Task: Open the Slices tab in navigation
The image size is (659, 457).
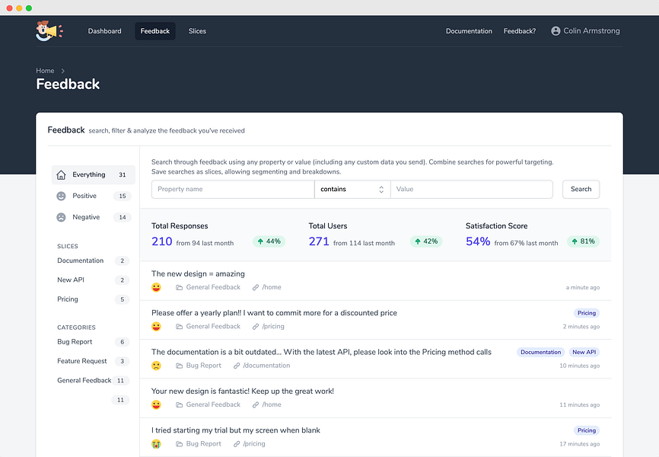Action: (197, 31)
